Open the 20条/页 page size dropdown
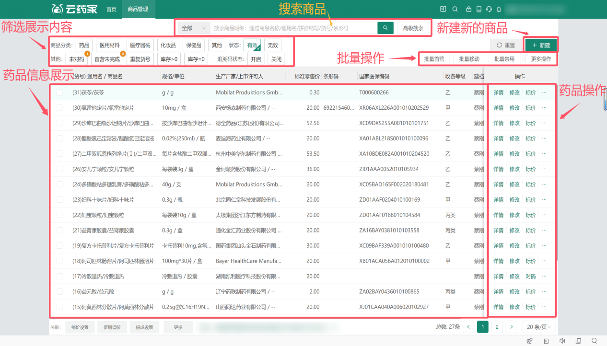Image resolution: width=607 pixels, height=346 pixels. (x=539, y=327)
